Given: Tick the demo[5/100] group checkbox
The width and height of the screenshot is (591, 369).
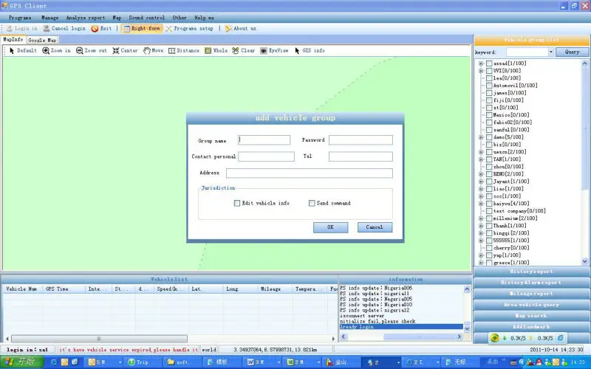Looking at the screenshot, I should click(489, 137).
